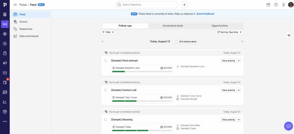Image resolution: width=294 pixels, height=134 pixels.
Task: Open the Mail envelope icon in sidebar
Action: coord(5,73)
